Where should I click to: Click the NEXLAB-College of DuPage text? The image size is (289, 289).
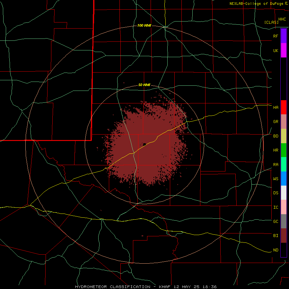click(256, 4)
